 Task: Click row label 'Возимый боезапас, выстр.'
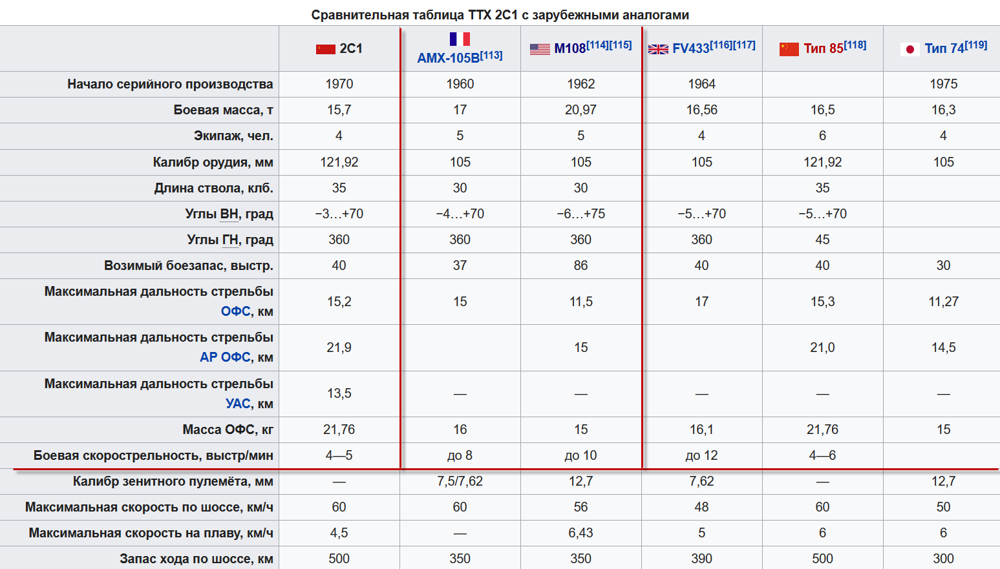pyautogui.click(x=189, y=265)
